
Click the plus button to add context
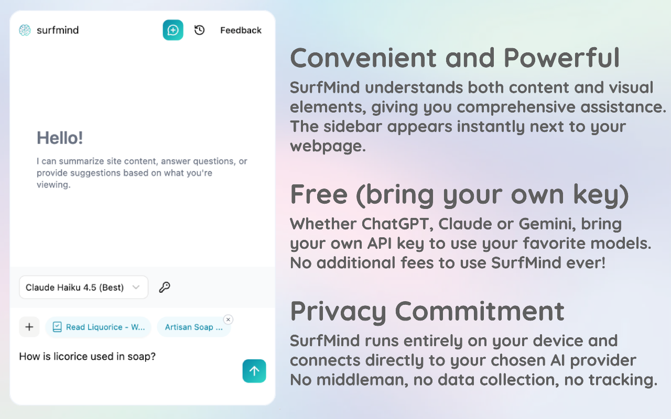tap(29, 327)
